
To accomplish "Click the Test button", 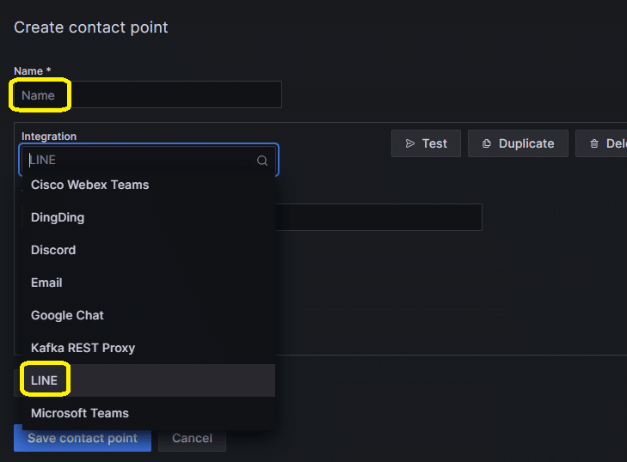I will [426, 143].
